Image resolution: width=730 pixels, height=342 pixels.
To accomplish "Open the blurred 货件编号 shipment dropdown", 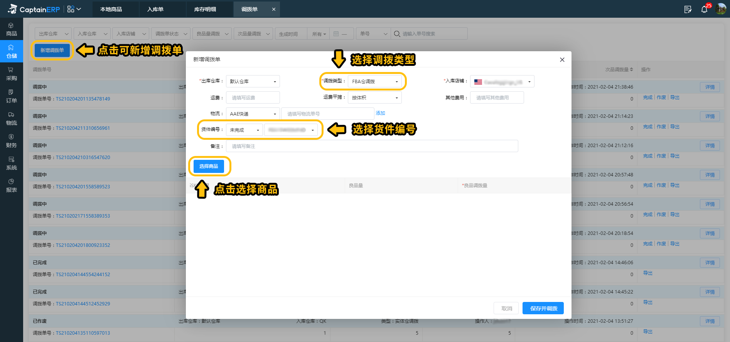I will 291,130.
